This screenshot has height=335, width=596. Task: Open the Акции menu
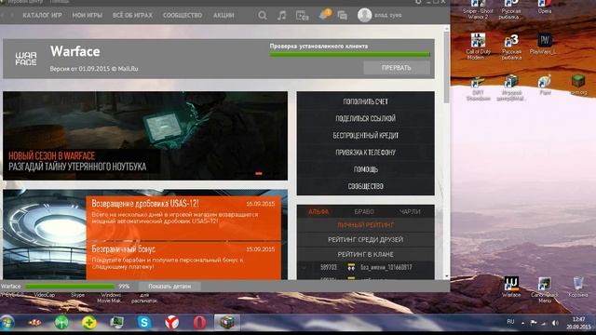(223, 15)
